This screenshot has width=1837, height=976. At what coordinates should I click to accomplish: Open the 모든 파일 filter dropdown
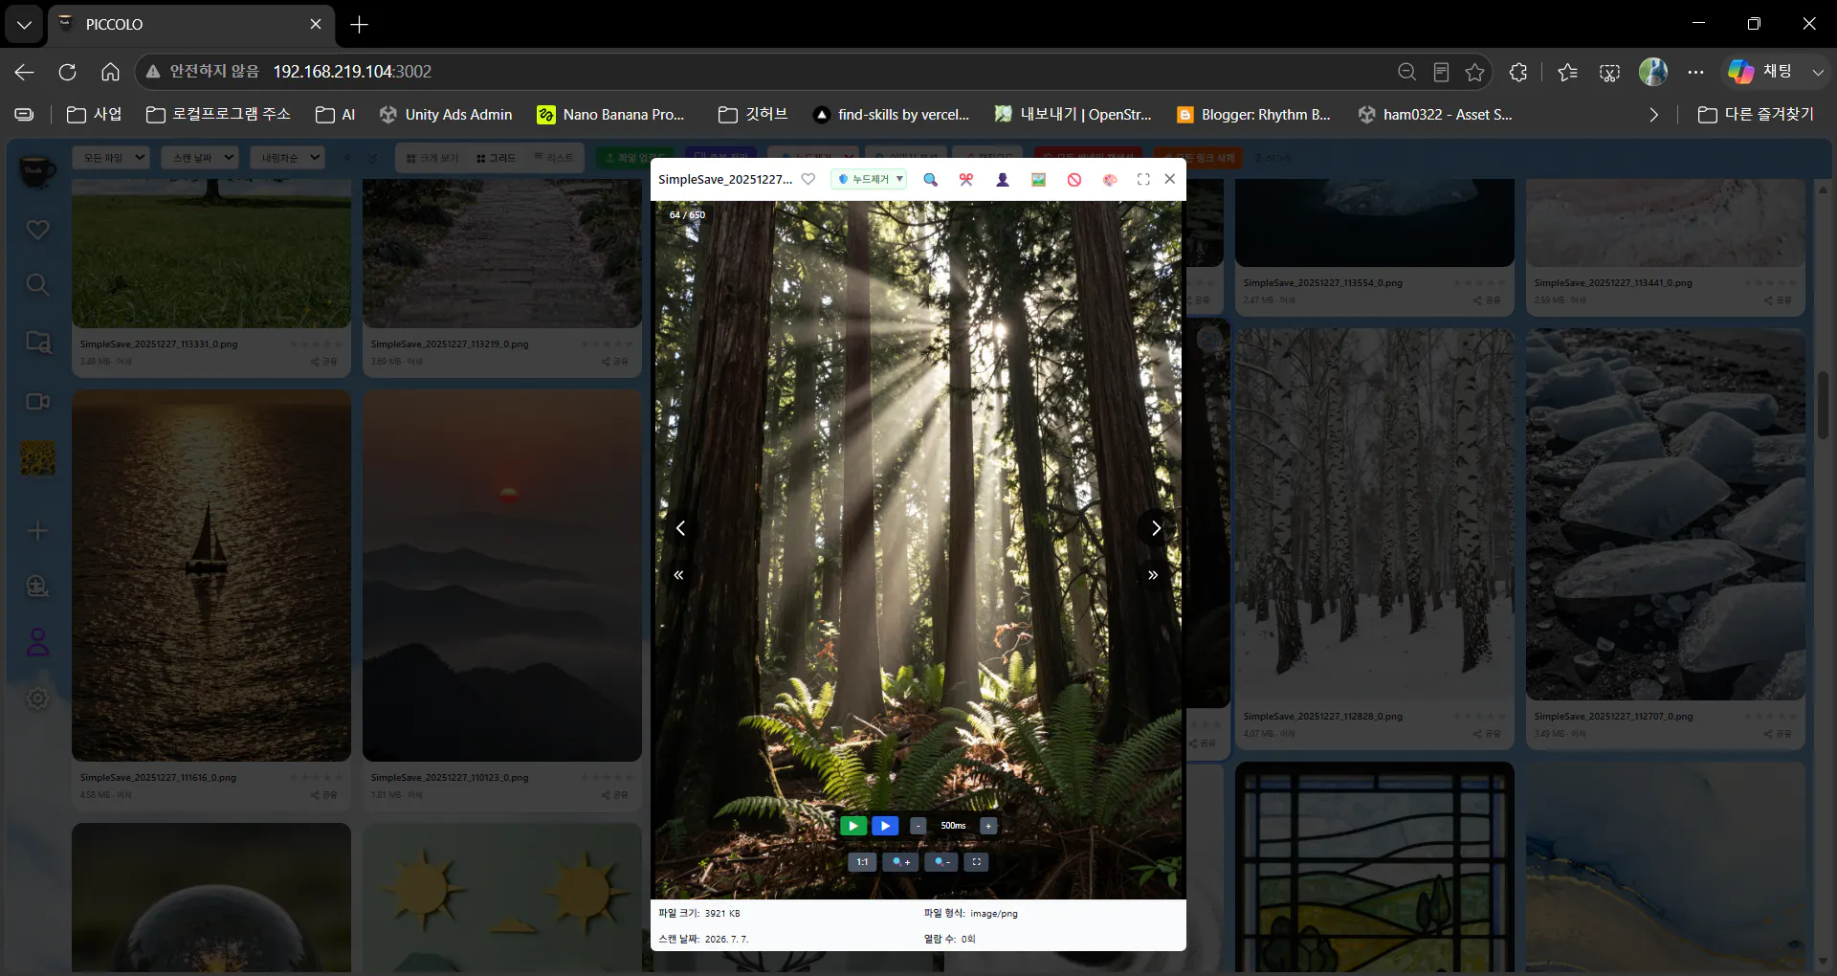click(x=112, y=158)
